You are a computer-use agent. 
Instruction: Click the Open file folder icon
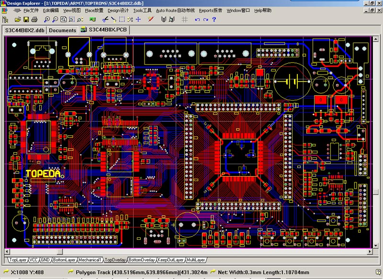(x=18, y=20)
